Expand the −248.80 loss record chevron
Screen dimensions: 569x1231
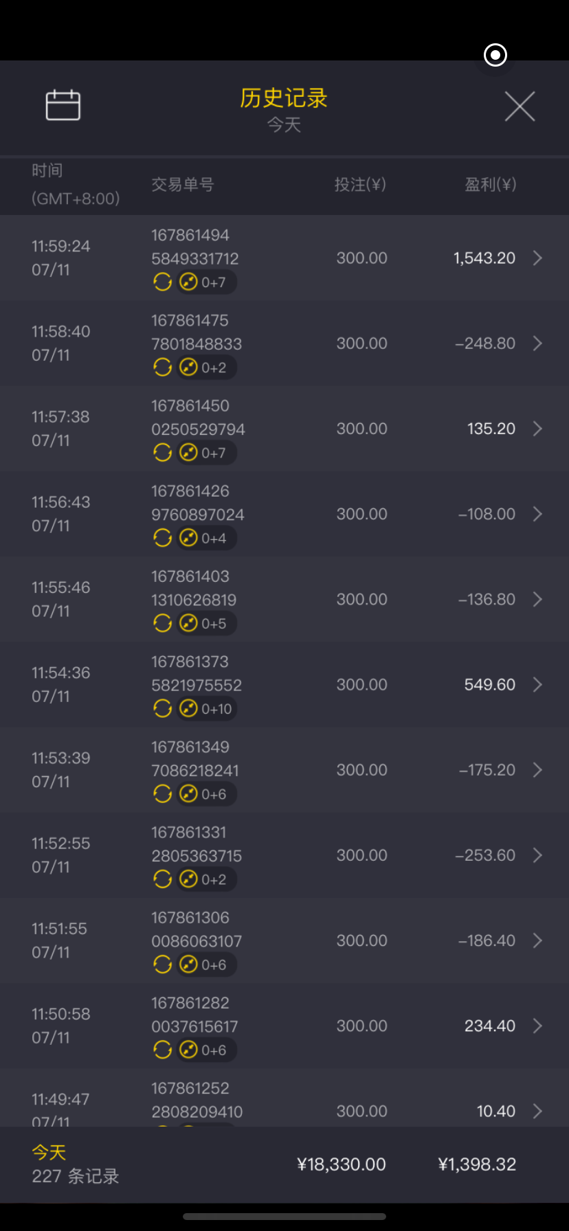tap(537, 343)
